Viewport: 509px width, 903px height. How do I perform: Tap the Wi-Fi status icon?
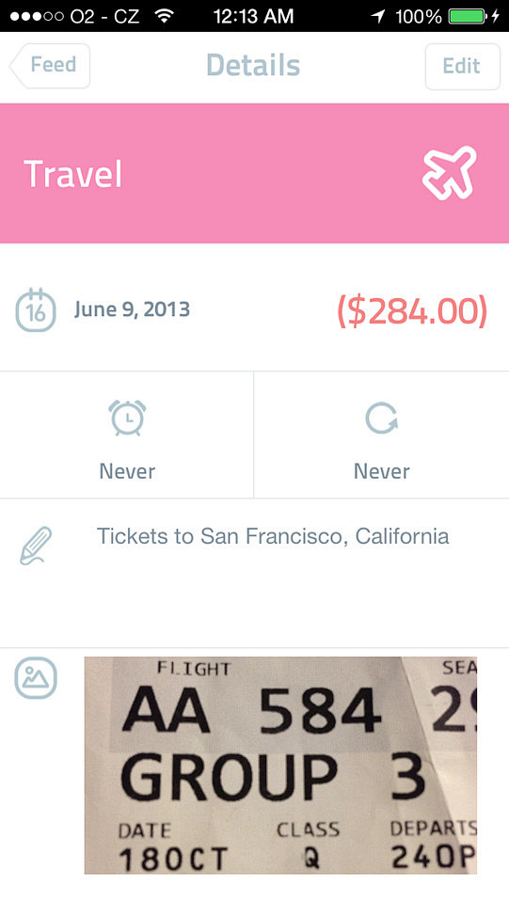(x=165, y=16)
